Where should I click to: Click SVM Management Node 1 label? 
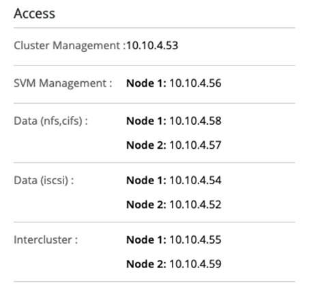point(146,83)
